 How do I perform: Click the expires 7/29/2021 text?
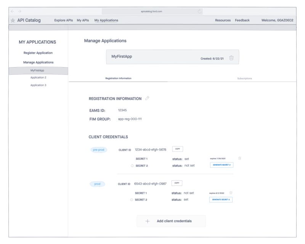point(218,159)
